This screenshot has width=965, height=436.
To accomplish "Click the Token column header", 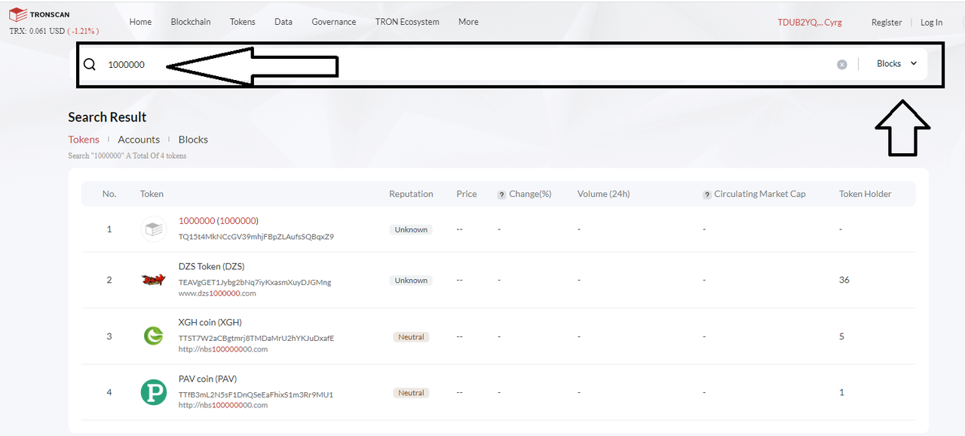I will coord(152,194).
